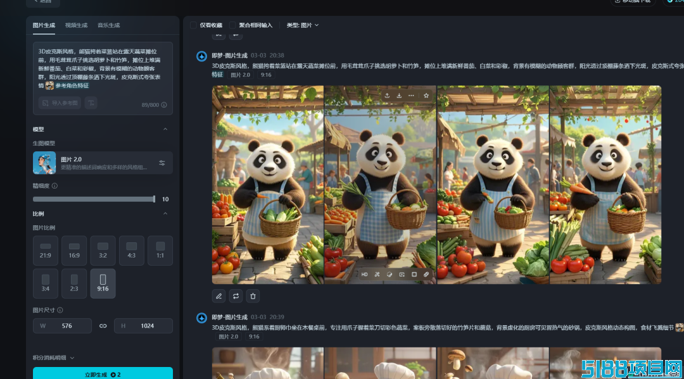Image resolution: width=684 pixels, height=379 pixels.
Task: Click the width field showing 576
Action: click(x=62, y=326)
